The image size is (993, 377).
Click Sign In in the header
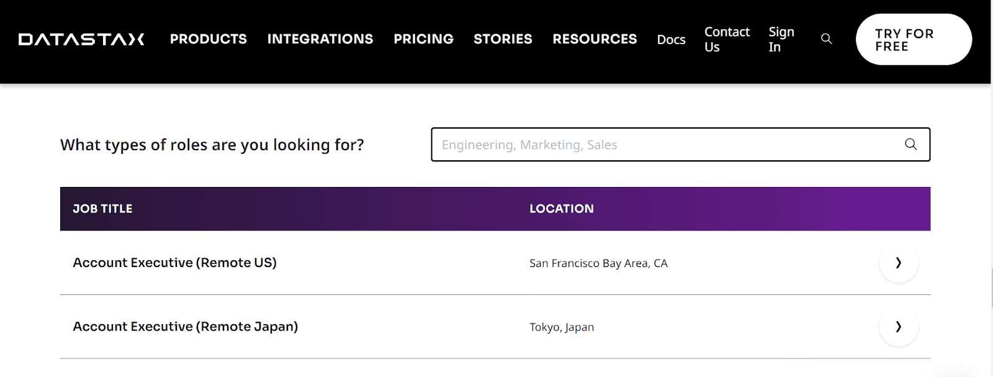pos(781,39)
